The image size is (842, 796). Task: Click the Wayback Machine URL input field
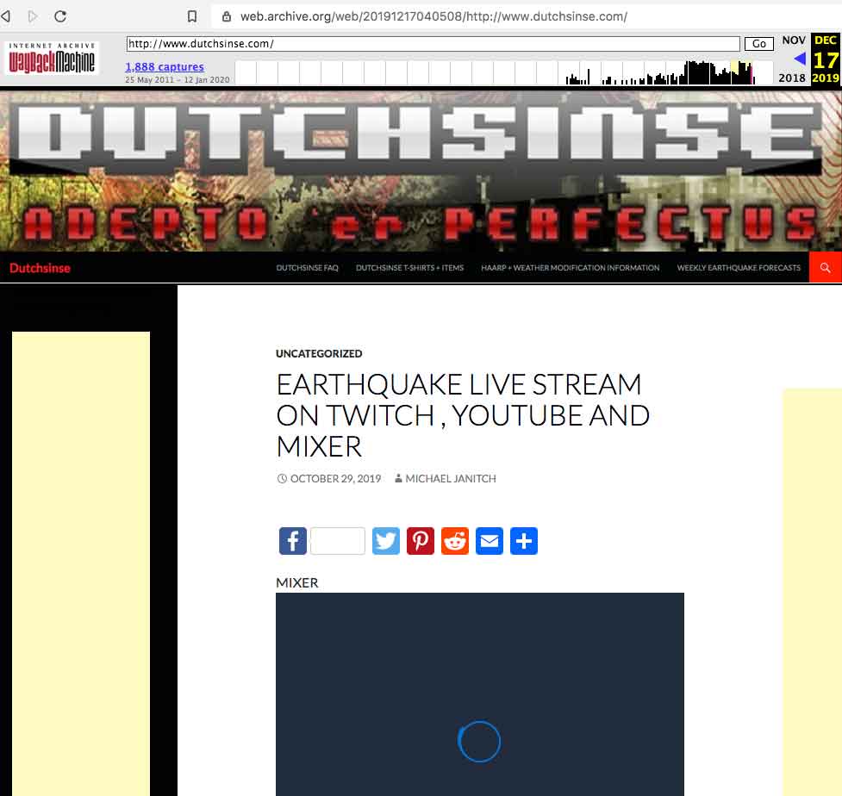click(x=433, y=44)
